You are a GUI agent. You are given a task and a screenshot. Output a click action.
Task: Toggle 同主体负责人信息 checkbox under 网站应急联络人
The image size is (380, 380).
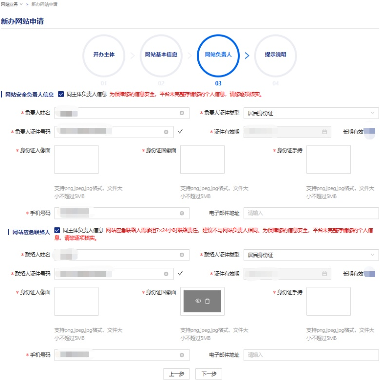[57, 230]
